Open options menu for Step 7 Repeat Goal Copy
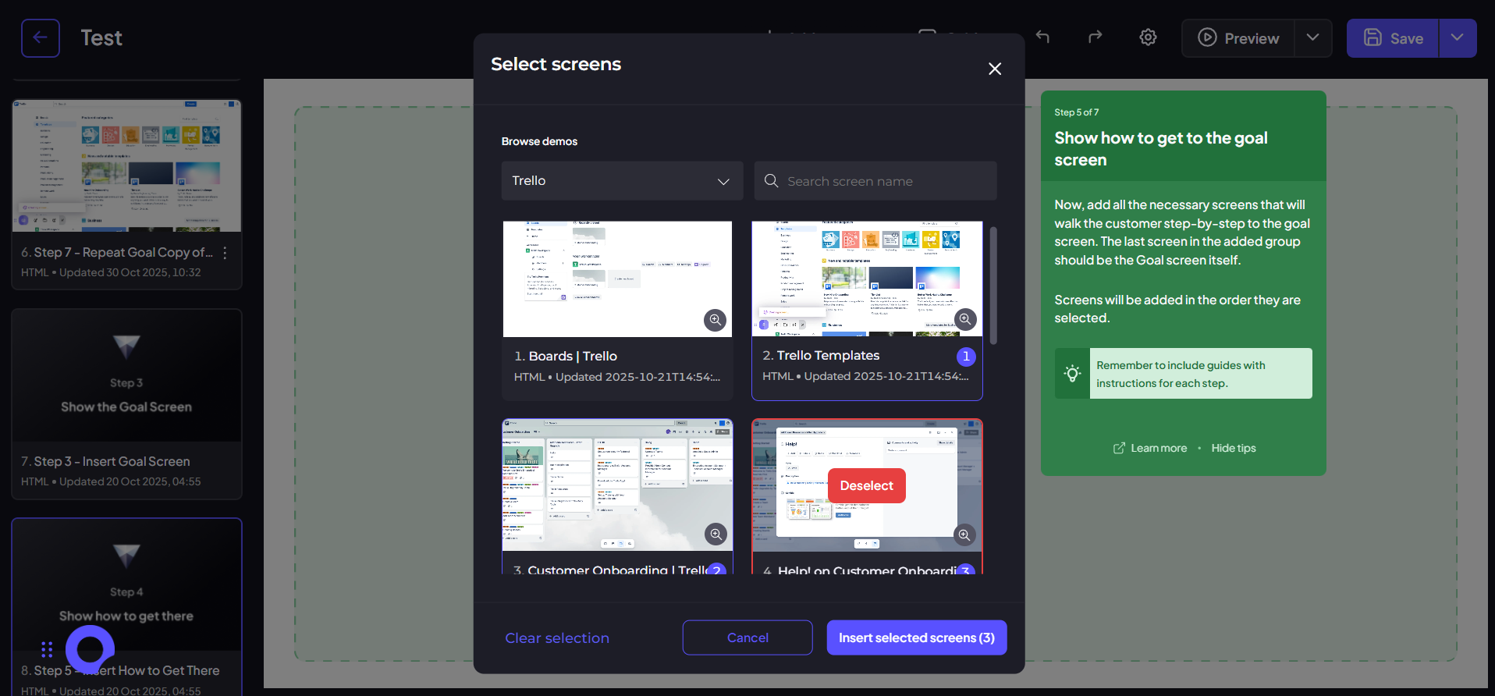This screenshot has width=1495, height=696. [x=225, y=253]
